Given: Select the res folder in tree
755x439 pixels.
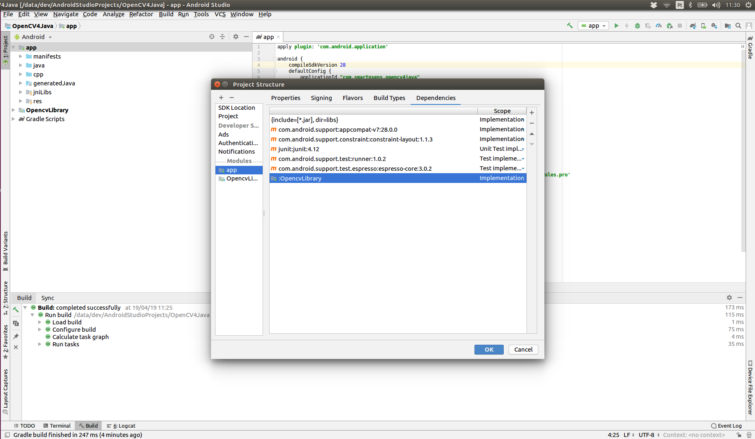Looking at the screenshot, I should (x=37, y=101).
